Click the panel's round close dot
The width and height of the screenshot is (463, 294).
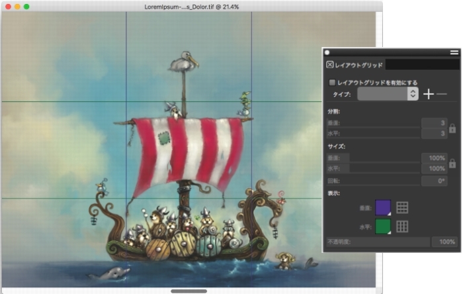tap(327, 52)
